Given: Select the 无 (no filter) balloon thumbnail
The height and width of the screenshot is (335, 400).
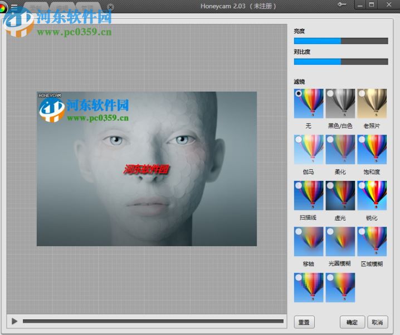Looking at the screenshot, I should (309, 103).
